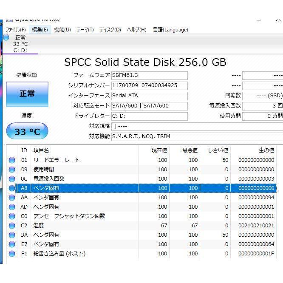Click current value 67 in the C2 温度 row
The height and width of the screenshot is (283, 283).
point(164,226)
